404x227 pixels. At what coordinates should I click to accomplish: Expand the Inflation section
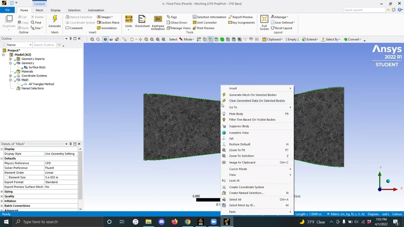point(2,201)
